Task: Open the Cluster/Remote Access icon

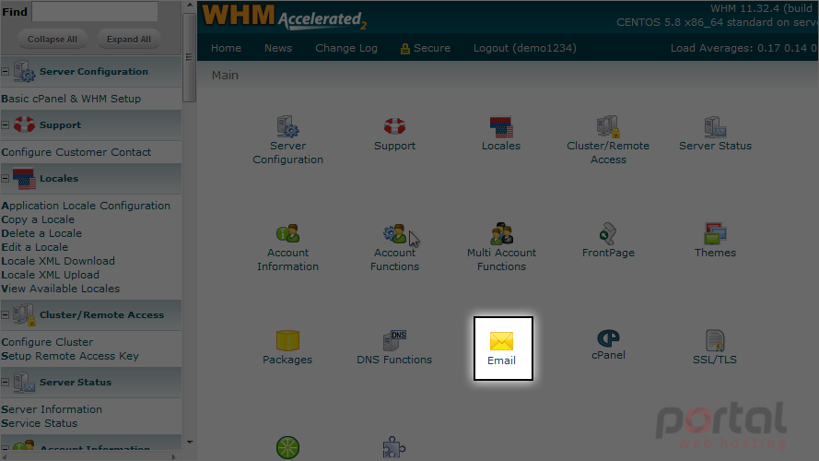Action: [608, 126]
